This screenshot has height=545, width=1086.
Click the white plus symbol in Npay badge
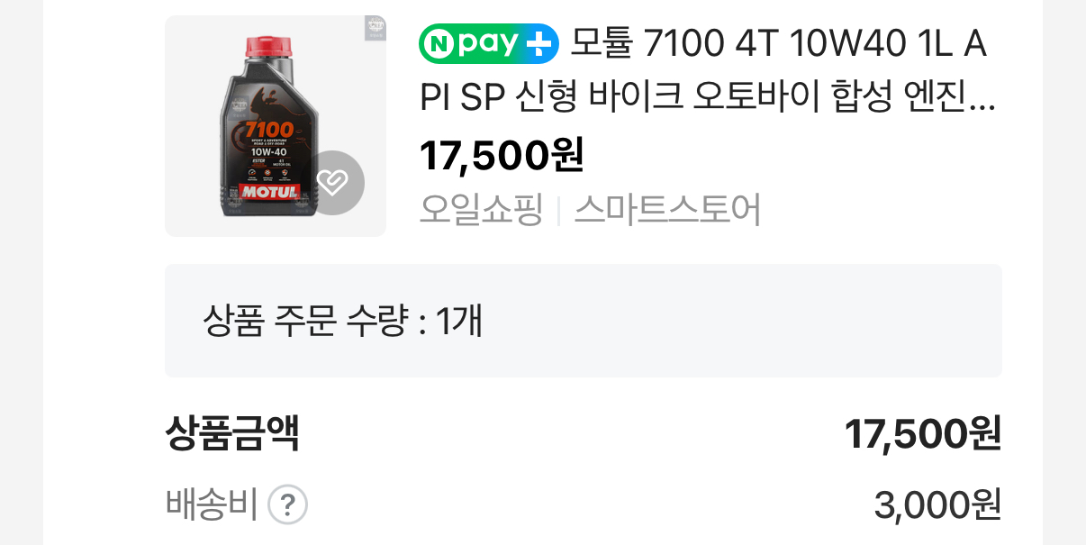point(538,43)
